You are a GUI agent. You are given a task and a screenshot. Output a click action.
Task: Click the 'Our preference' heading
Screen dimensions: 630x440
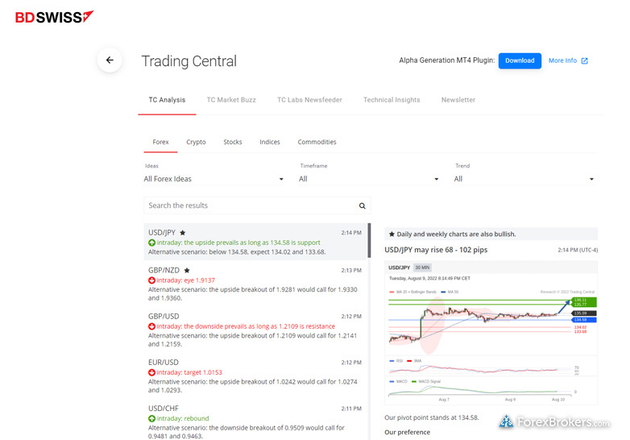(x=407, y=433)
